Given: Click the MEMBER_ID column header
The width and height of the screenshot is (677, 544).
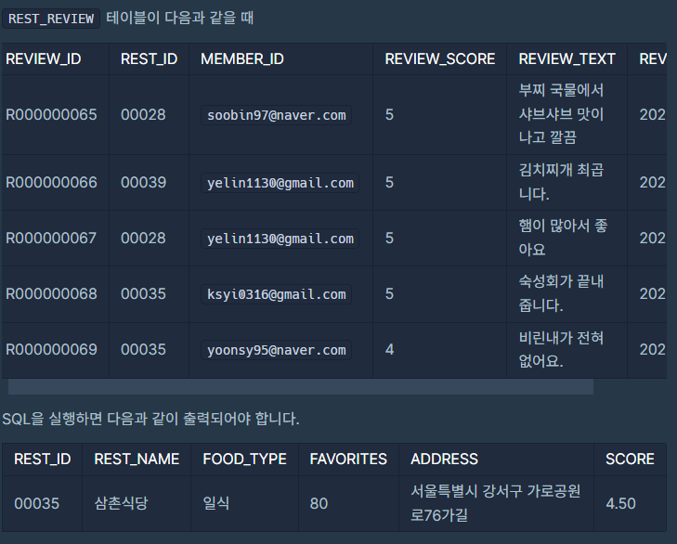Looking at the screenshot, I should pos(242,58).
